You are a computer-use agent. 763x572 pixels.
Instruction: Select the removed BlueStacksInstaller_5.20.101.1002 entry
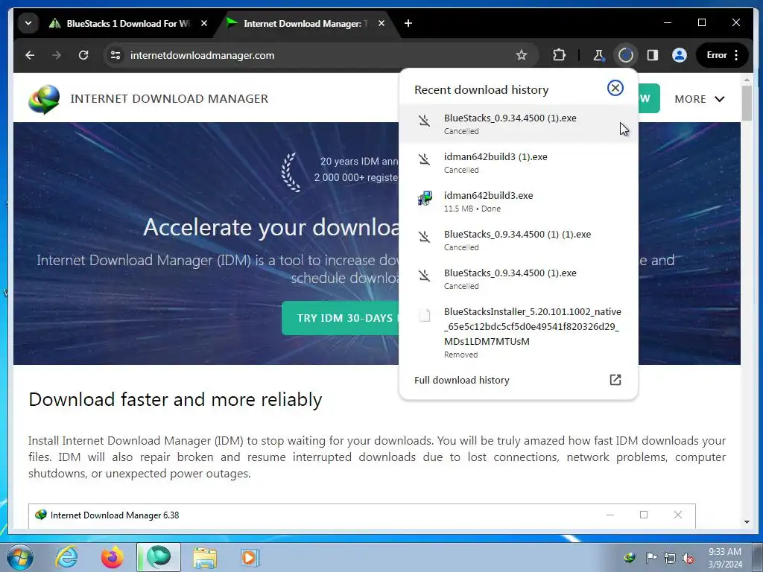click(519, 332)
